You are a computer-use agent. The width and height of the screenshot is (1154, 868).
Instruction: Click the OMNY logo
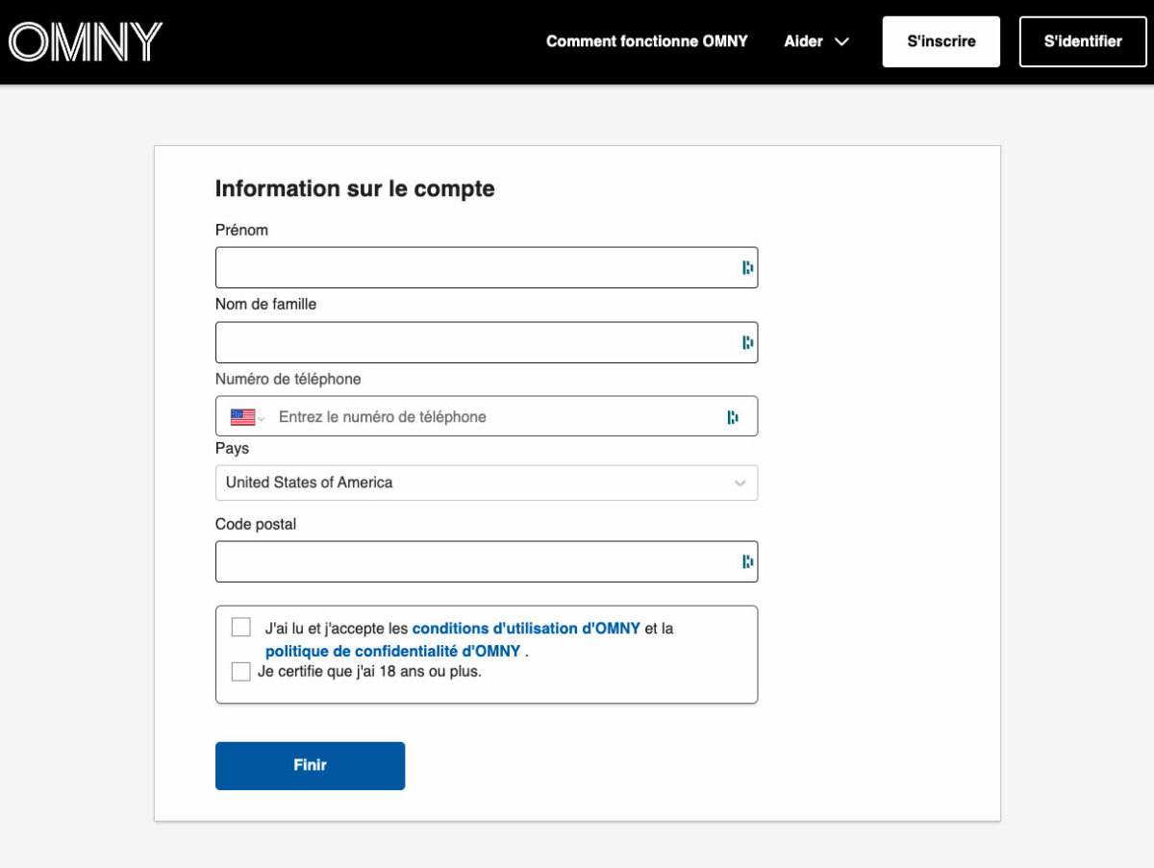86,41
